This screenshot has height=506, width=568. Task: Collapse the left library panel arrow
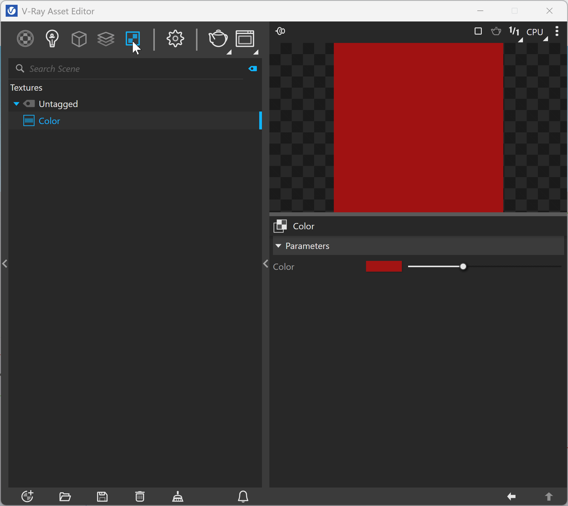pyautogui.click(x=5, y=264)
